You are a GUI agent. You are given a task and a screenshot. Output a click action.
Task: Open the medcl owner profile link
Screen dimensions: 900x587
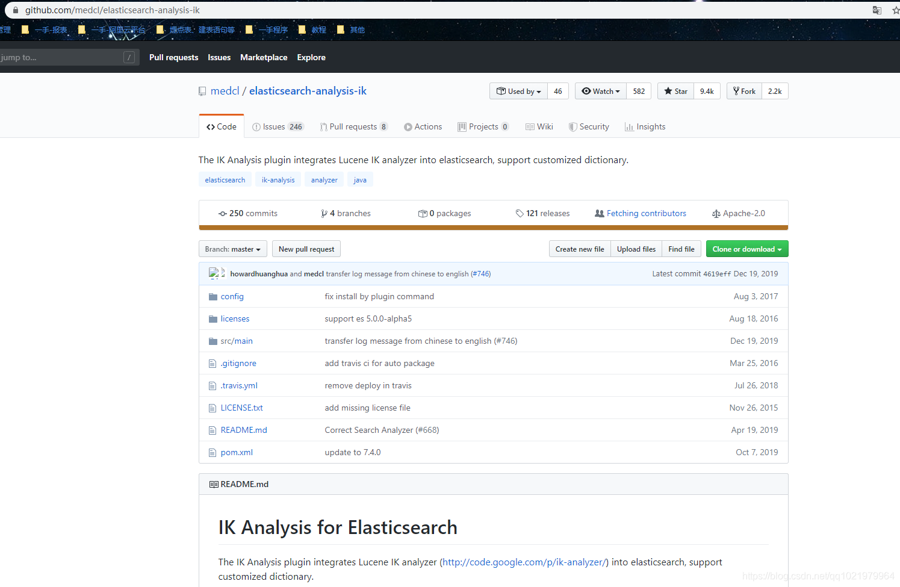pos(225,91)
